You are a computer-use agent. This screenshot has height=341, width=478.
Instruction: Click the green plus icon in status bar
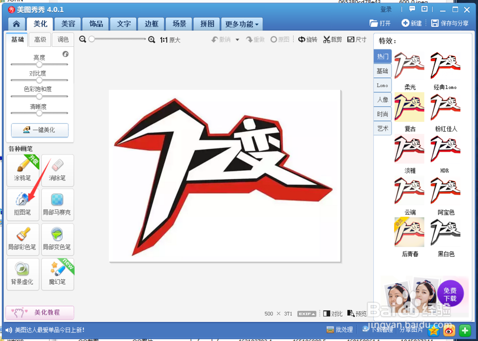[465, 330]
